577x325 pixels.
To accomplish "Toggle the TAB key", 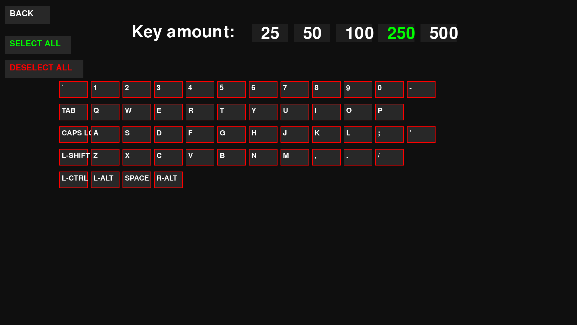I will tap(73, 112).
